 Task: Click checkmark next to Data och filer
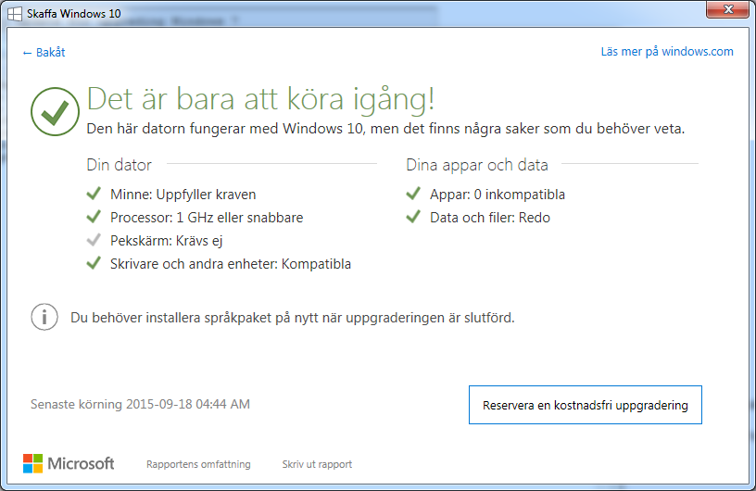(413, 217)
